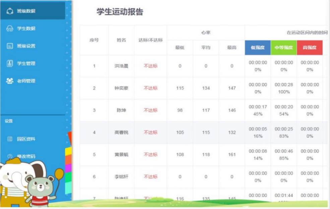Click the 修改密码 icon
The width and height of the screenshot is (330, 209).
tap(10, 156)
